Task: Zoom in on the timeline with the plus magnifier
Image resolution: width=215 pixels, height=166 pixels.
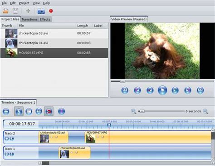Action: pyautogui.click(x=133, y=111)
